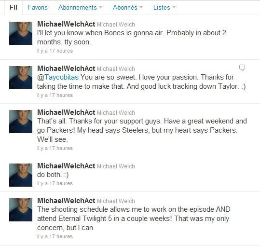Open MichaelWelchAct username on the Bones tweet
Image resolution: width=260 pixels, height=246 pixels.
pos(66,24)
